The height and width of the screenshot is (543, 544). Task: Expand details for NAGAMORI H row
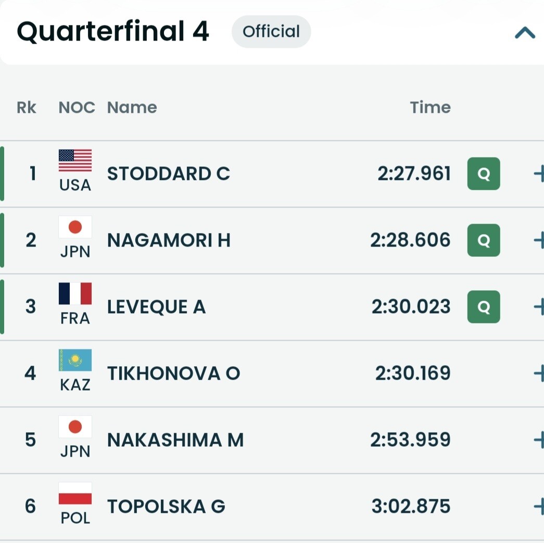point(539,240)
